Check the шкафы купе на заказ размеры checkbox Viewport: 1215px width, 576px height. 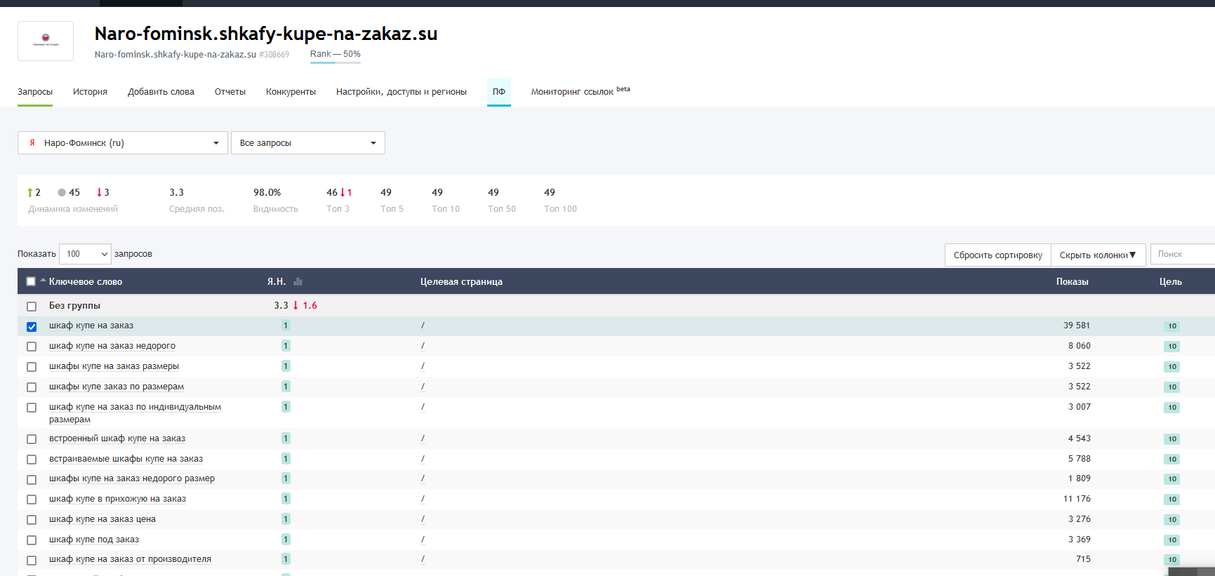(32, 367)
